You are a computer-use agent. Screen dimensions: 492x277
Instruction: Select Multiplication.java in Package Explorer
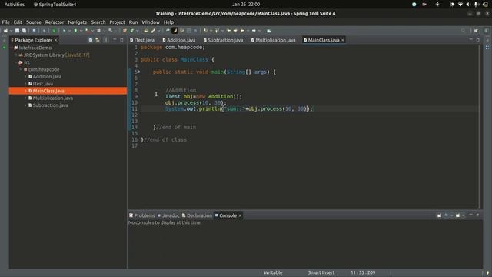[53, 98]
